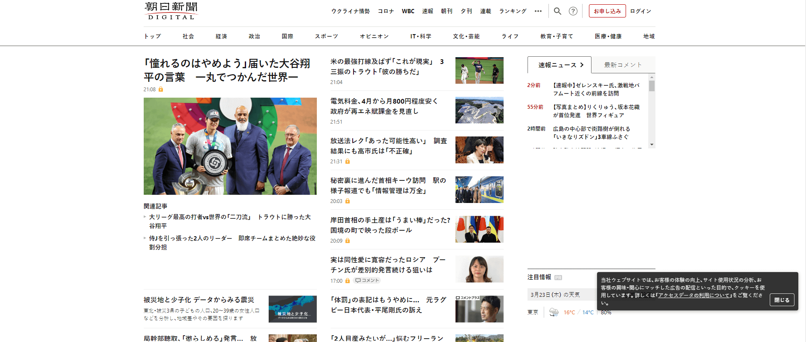806x342 pixels.
Task: Go to the 教育・子育て section
Action: click(x=557, y=36)
